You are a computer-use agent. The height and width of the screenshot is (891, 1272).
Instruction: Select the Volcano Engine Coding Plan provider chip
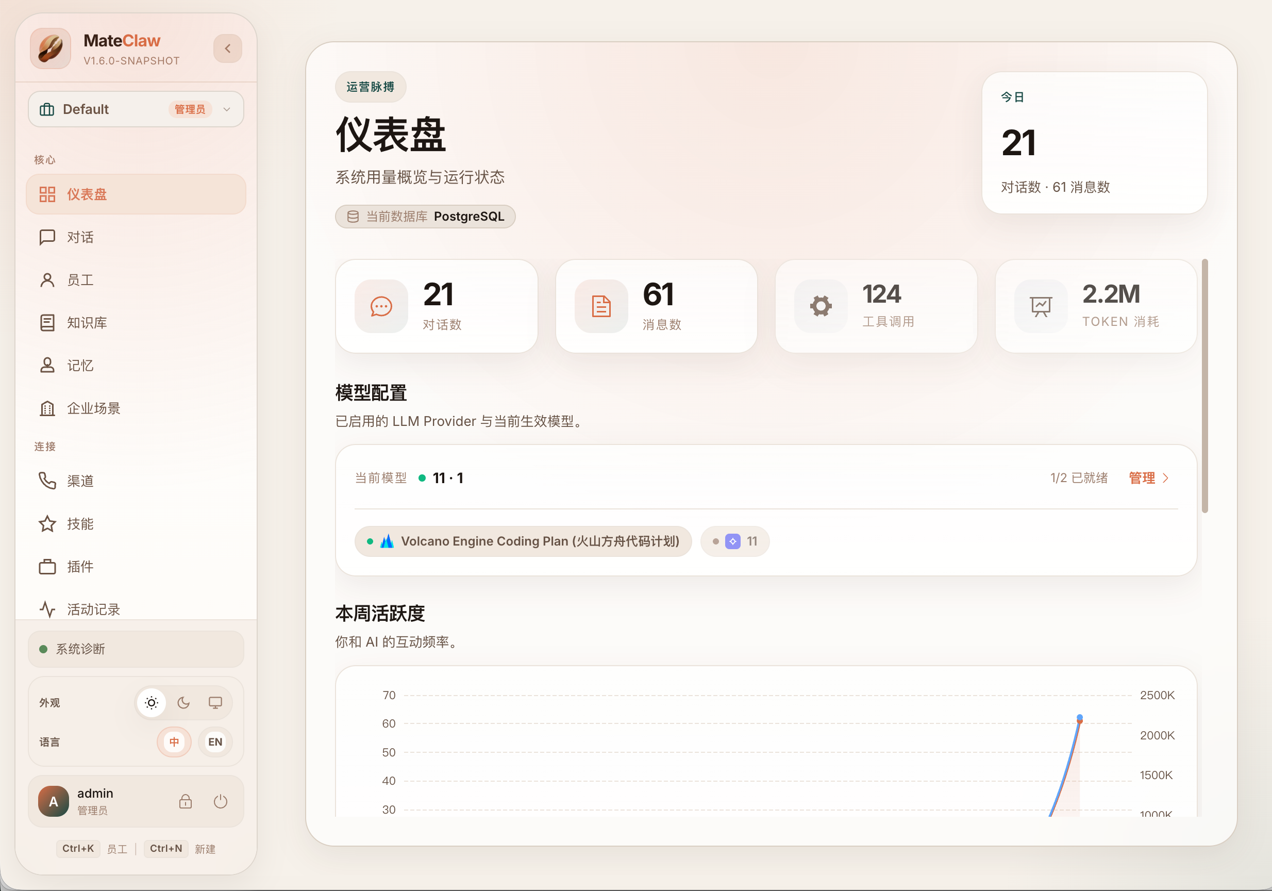pos(523,541)
